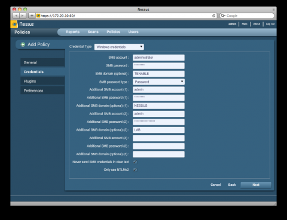Open the Users tab
Image resolution: width=287 pixels, height=220 pixels.
133,32
